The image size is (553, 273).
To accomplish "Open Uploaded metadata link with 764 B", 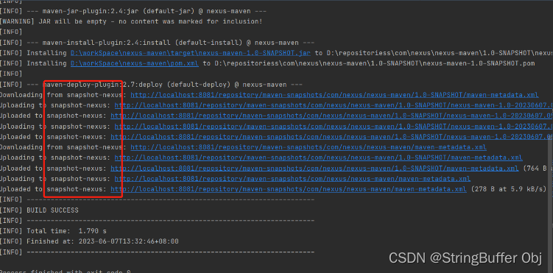I will point(314,169).
